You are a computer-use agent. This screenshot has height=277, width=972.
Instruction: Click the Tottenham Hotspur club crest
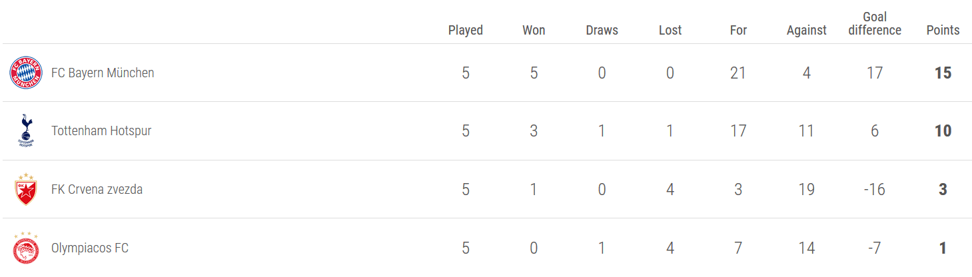[x=26, y=131]
